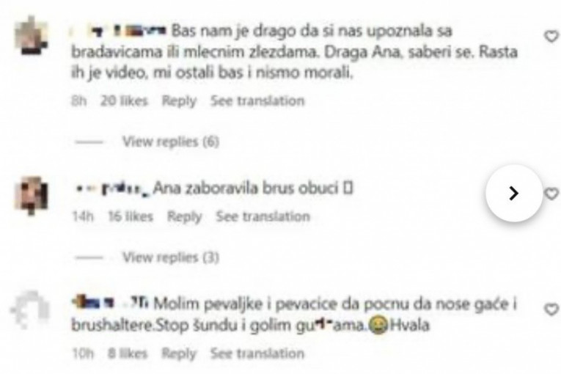Like the 'Ana zaboravila brus obuci' comment
The image size is (561, 374).
point(551,194)
